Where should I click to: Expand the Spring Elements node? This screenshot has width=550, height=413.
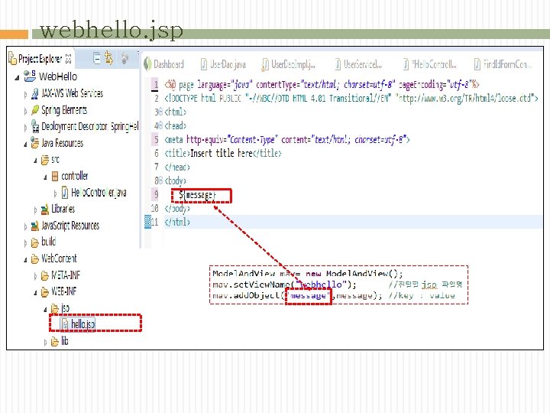(x=25, y=112)
